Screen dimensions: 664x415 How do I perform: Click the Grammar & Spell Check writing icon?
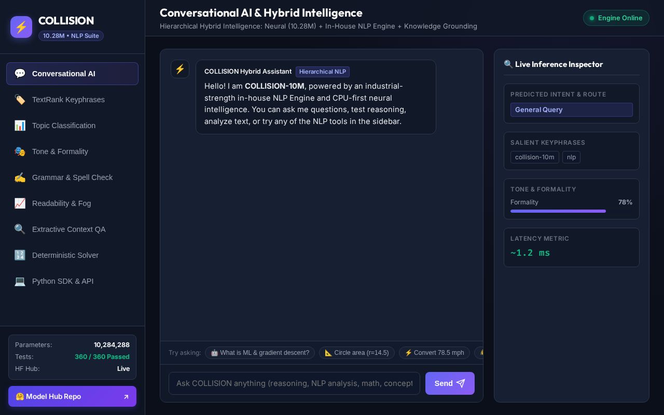click(x=20, y=177)
